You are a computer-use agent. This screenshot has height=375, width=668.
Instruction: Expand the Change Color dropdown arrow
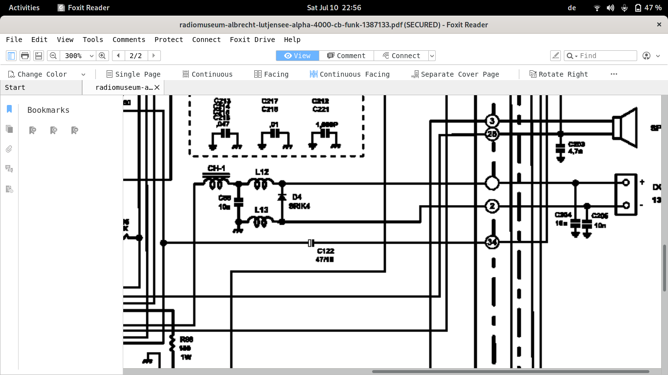pyautogui.click(x=83, y=75)
